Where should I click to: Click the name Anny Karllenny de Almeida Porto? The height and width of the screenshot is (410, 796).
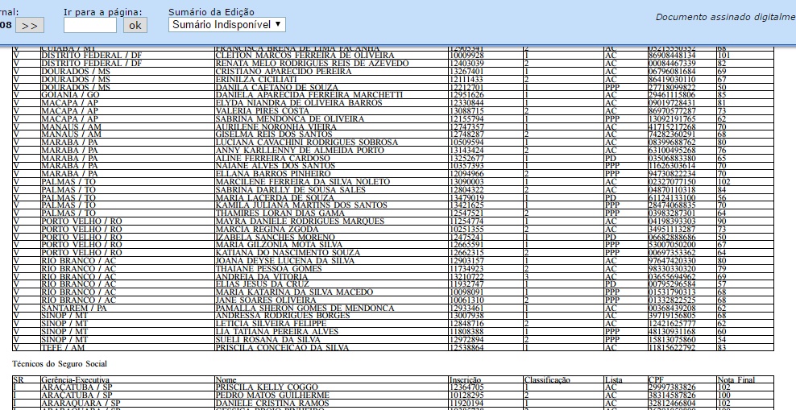300,150
